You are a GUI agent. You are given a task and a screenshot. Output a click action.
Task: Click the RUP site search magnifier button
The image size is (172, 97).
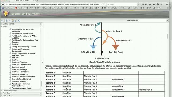point(167,20)
